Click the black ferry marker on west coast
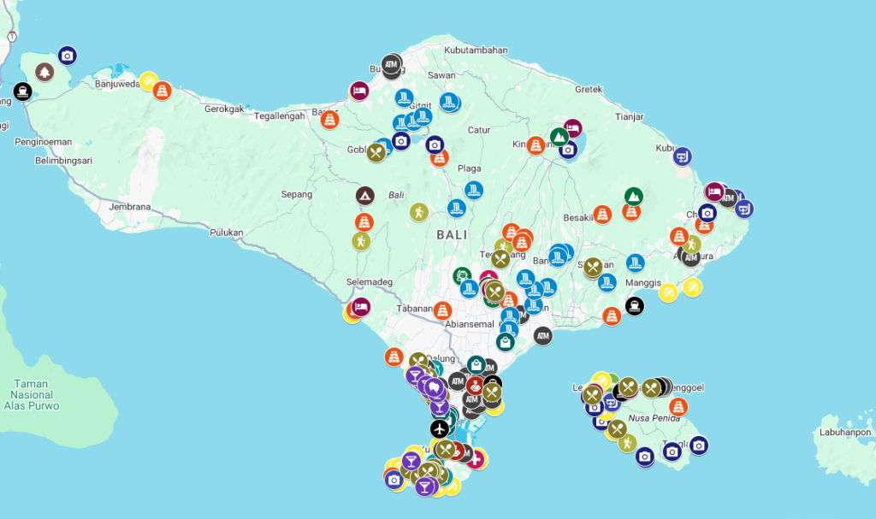The image size is (876, 519). click(22, 91)
